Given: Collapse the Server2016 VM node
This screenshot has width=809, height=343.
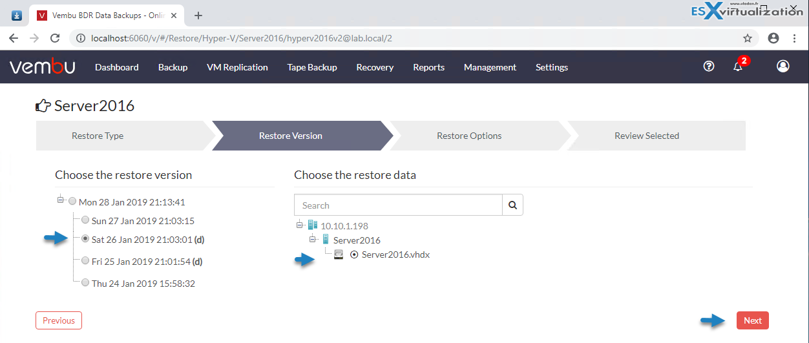Looking at the screenshot, I should 313,239.
